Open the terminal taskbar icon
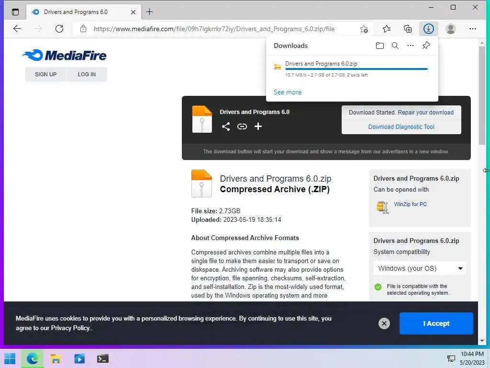490x368 pixels. click(x=102, y=358)
